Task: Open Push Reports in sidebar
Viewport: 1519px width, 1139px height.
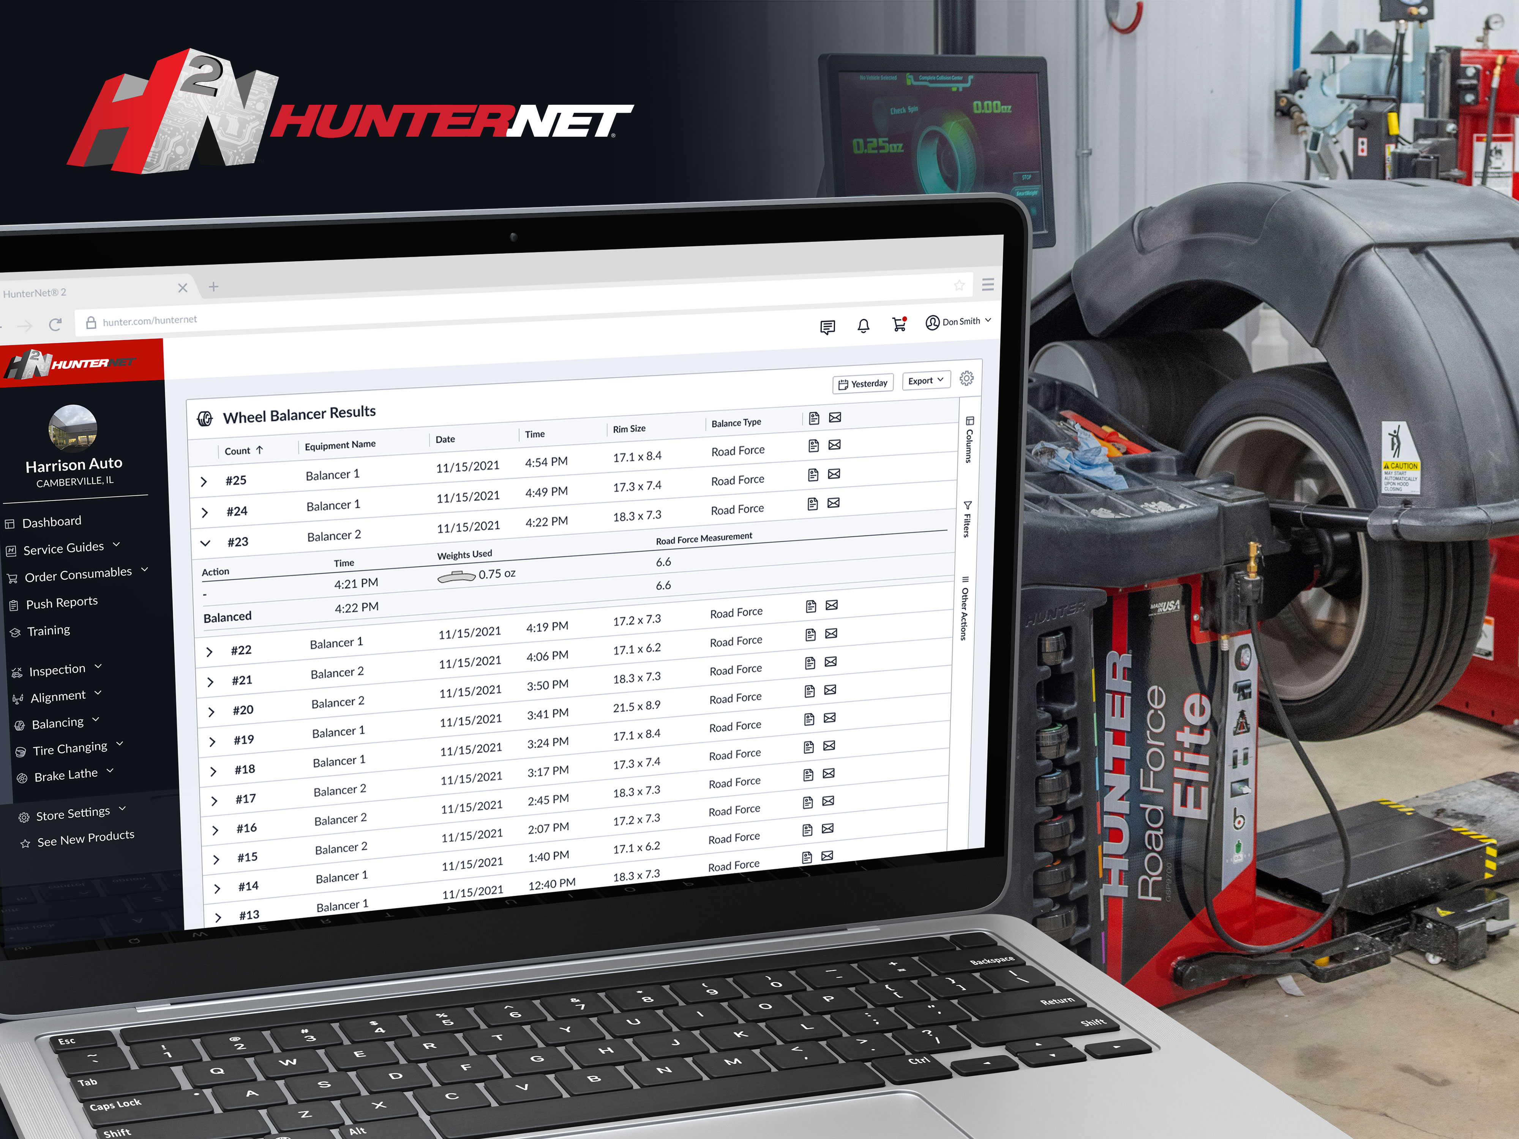Action: pos(54,604)
